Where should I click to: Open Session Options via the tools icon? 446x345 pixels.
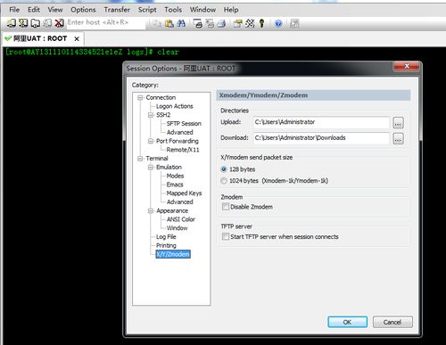(250, 23)
